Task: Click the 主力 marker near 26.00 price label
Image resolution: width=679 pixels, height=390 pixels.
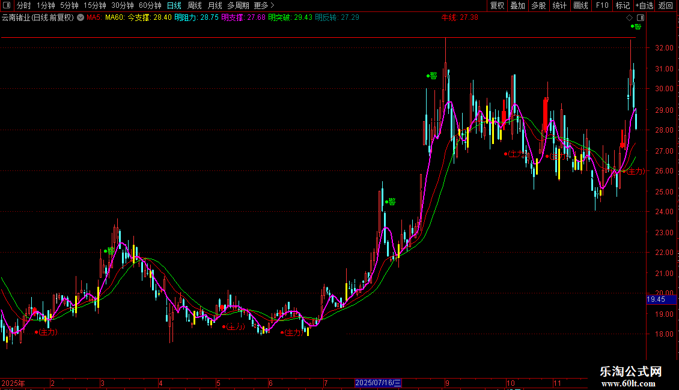Action: [634, 171]
